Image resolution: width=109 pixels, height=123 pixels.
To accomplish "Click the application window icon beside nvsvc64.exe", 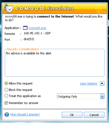I will [25, 28].
